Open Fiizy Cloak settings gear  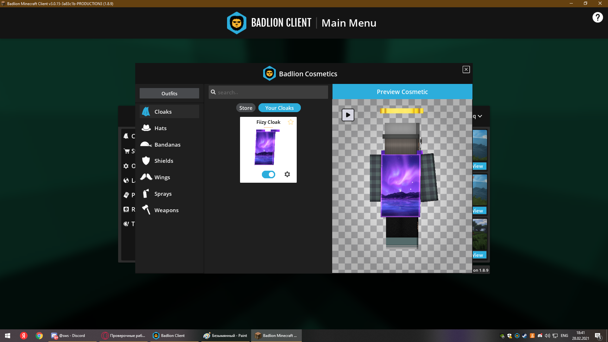[287, 174]
